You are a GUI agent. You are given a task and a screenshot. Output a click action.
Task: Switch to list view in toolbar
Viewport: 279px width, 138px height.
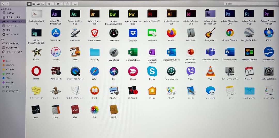[x=34, y=4]
